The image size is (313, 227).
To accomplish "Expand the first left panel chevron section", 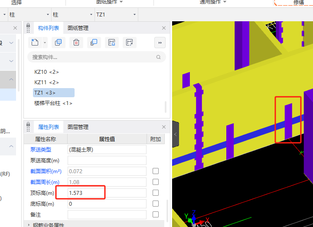I will 11,43.
